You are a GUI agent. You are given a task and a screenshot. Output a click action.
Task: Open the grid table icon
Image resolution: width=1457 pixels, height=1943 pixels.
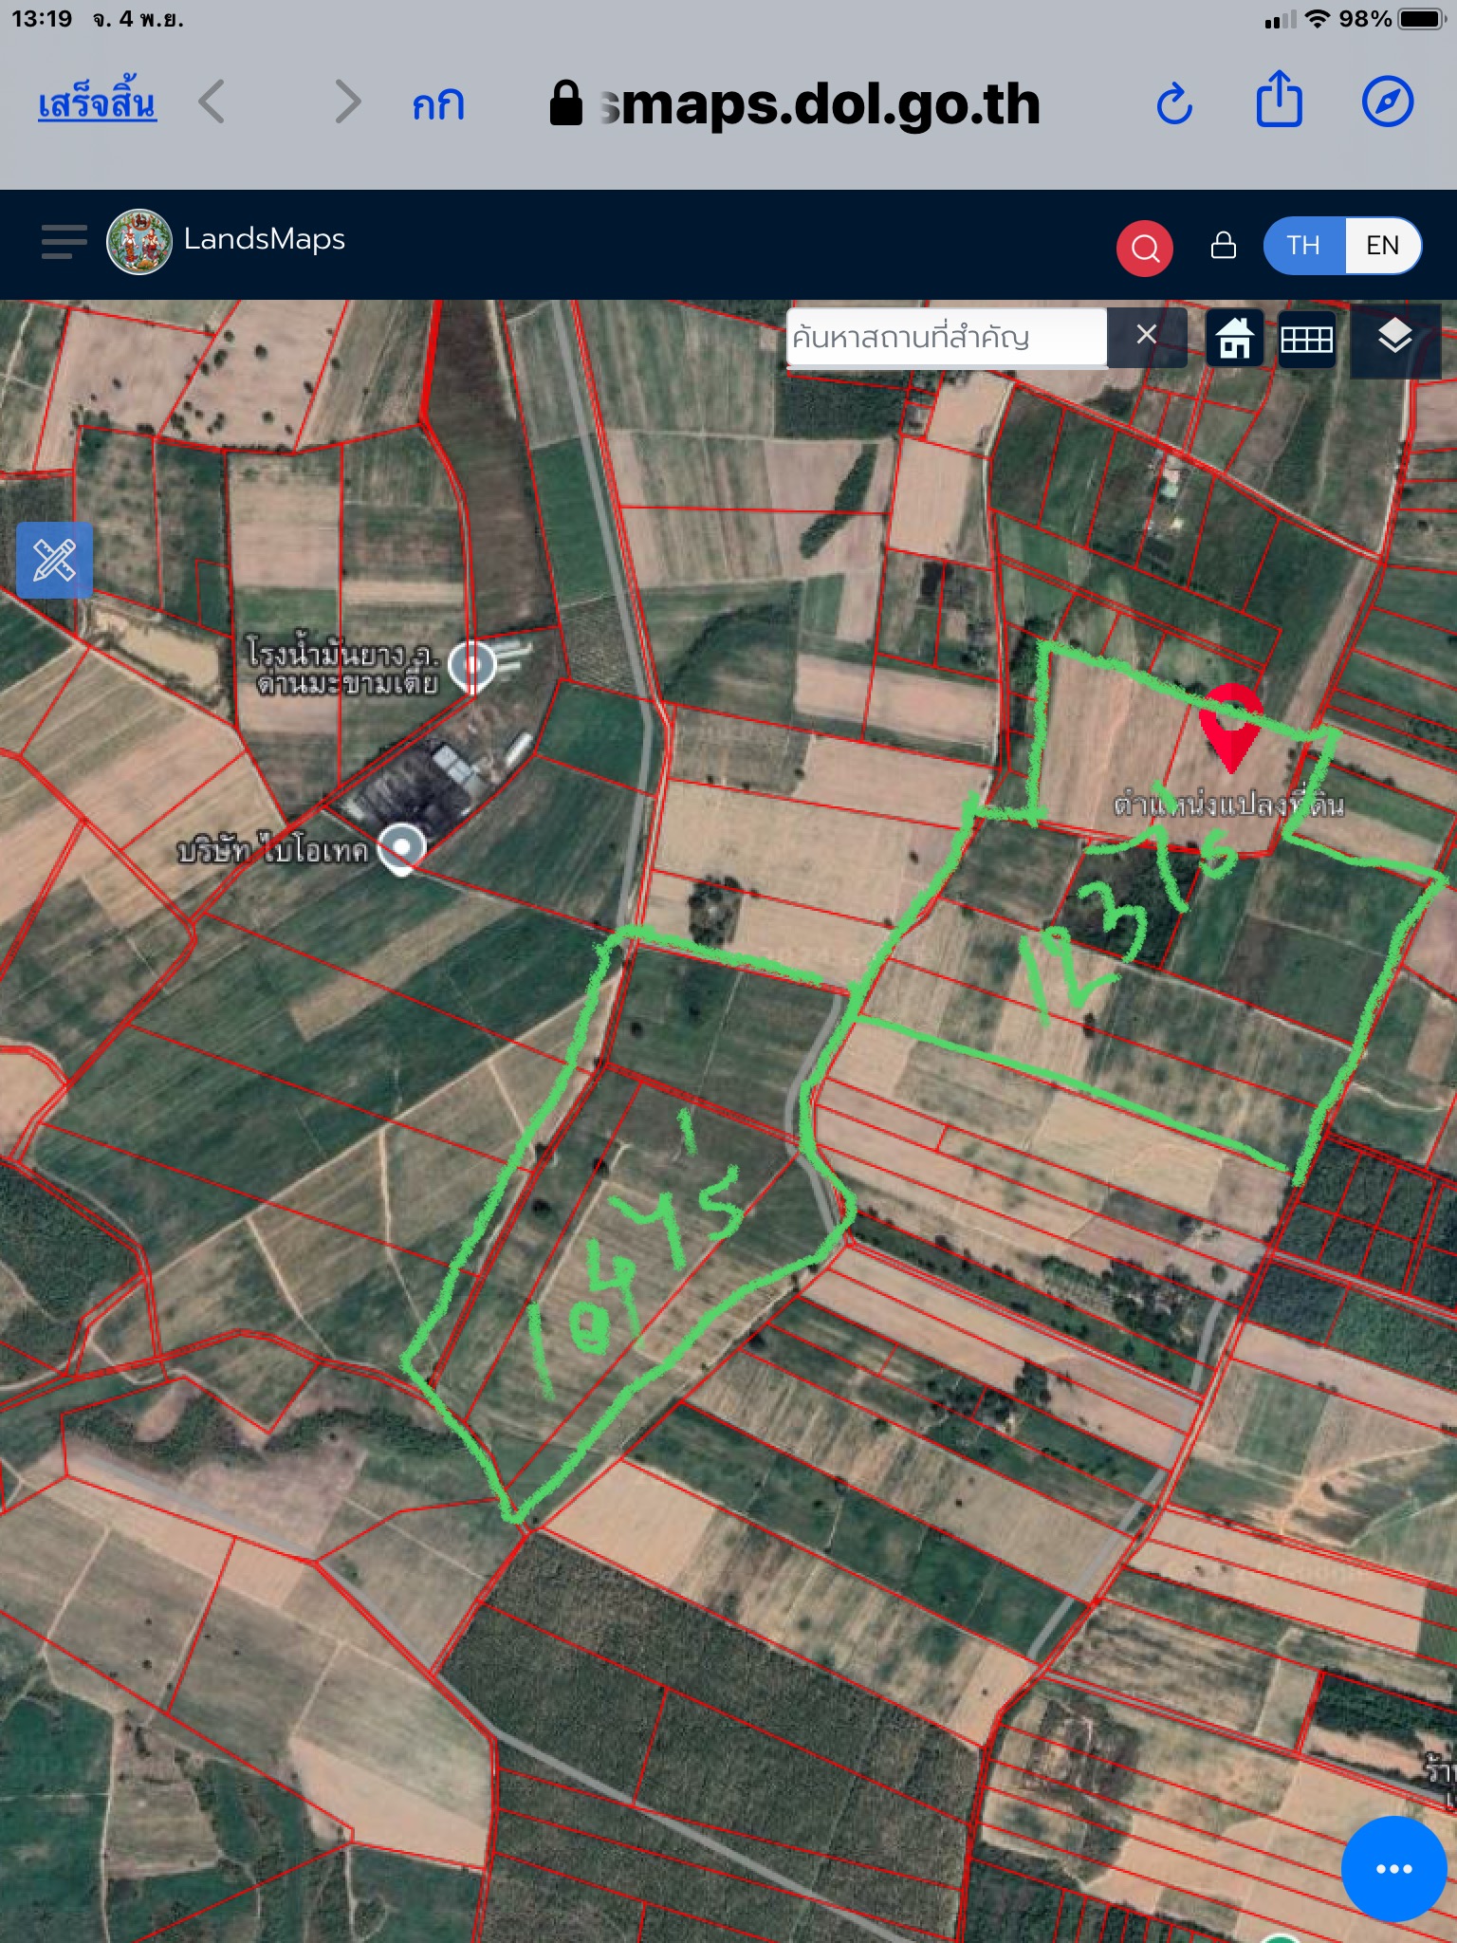point(1306,339)
